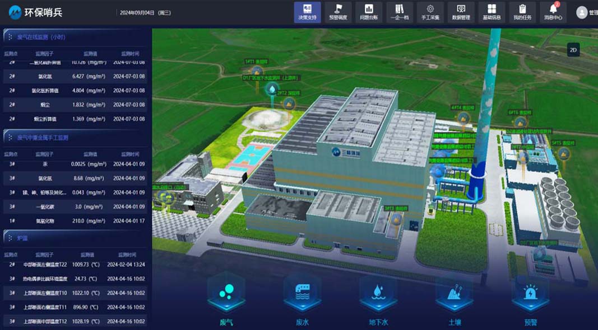
Task: Open 手工采集 gear icon
Action: click(430, 12)
